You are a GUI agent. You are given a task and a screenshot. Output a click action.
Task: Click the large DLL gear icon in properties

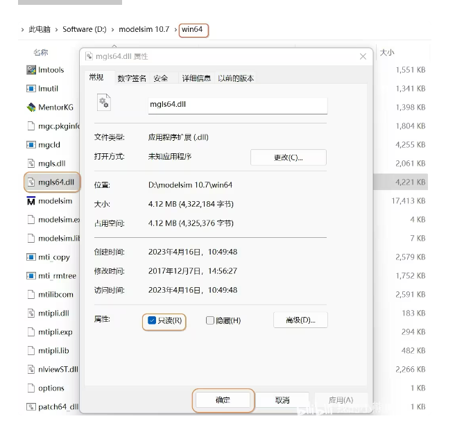(104, 103)
